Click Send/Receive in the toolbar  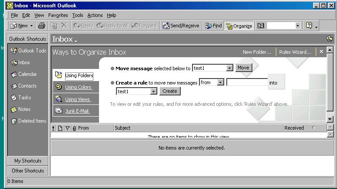point(181,26)
